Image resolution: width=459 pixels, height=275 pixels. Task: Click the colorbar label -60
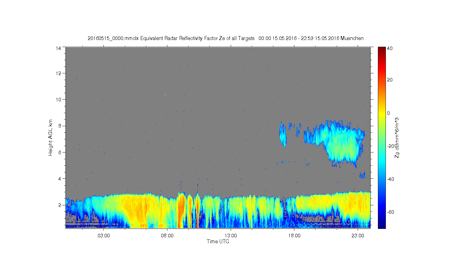click(x=390, y=212)
